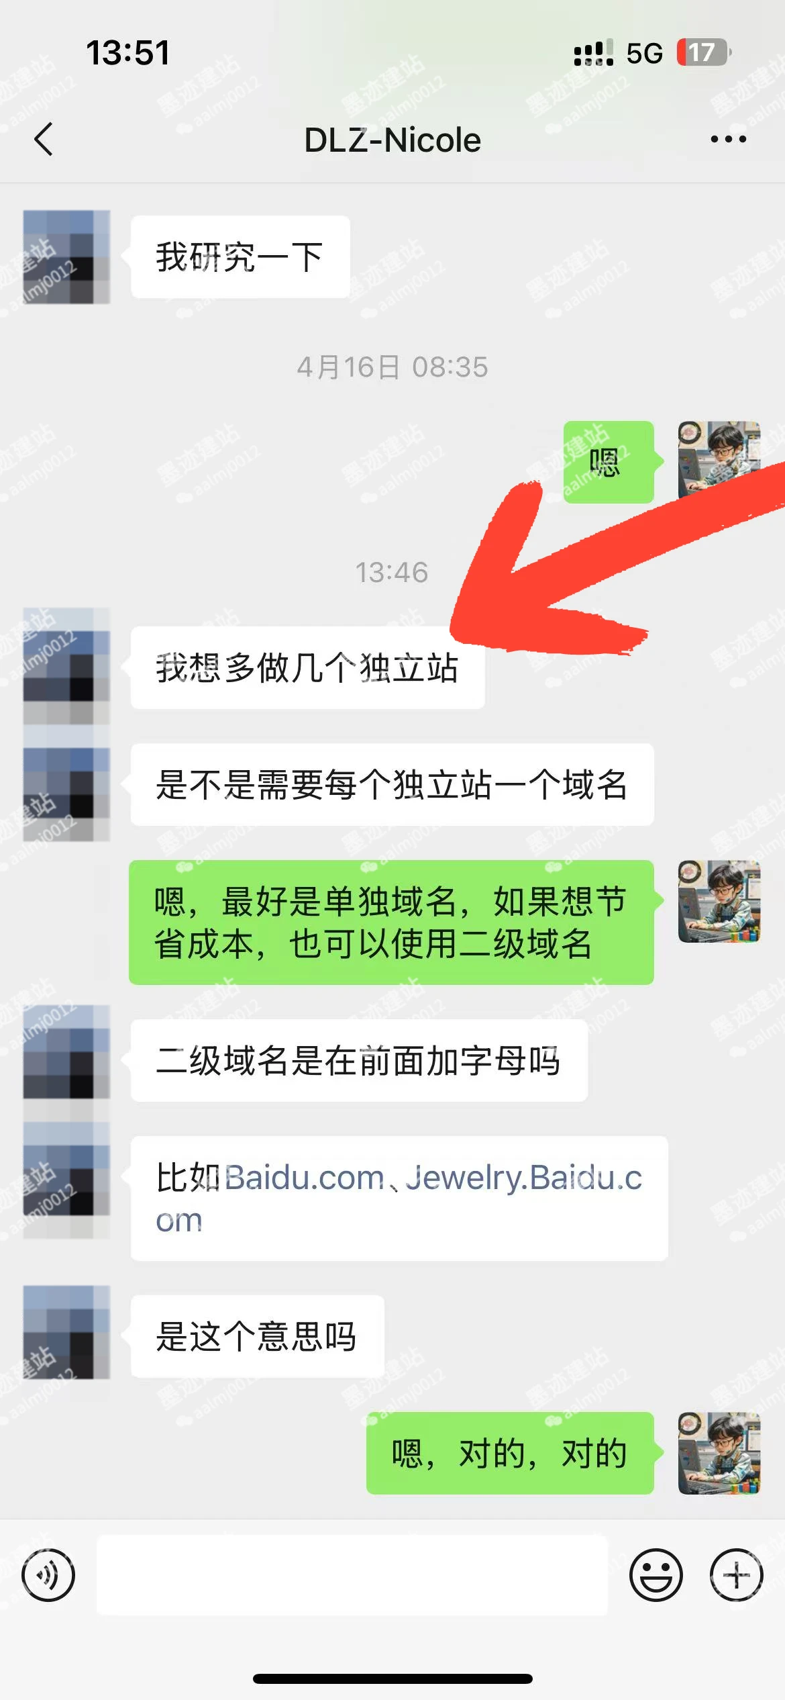The image size is (785, 1700).
Task: Tap contact avatar beside 我研究一下
Action: (66, 256)
